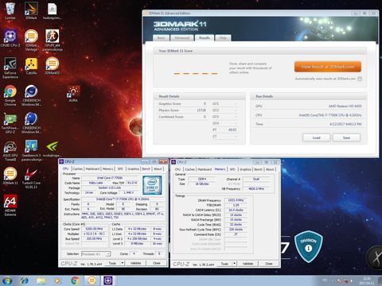The width and height of the screenshot is (382, 286).
Task: Open About tab in left CPU-Z window
Action: coord(158,168)
